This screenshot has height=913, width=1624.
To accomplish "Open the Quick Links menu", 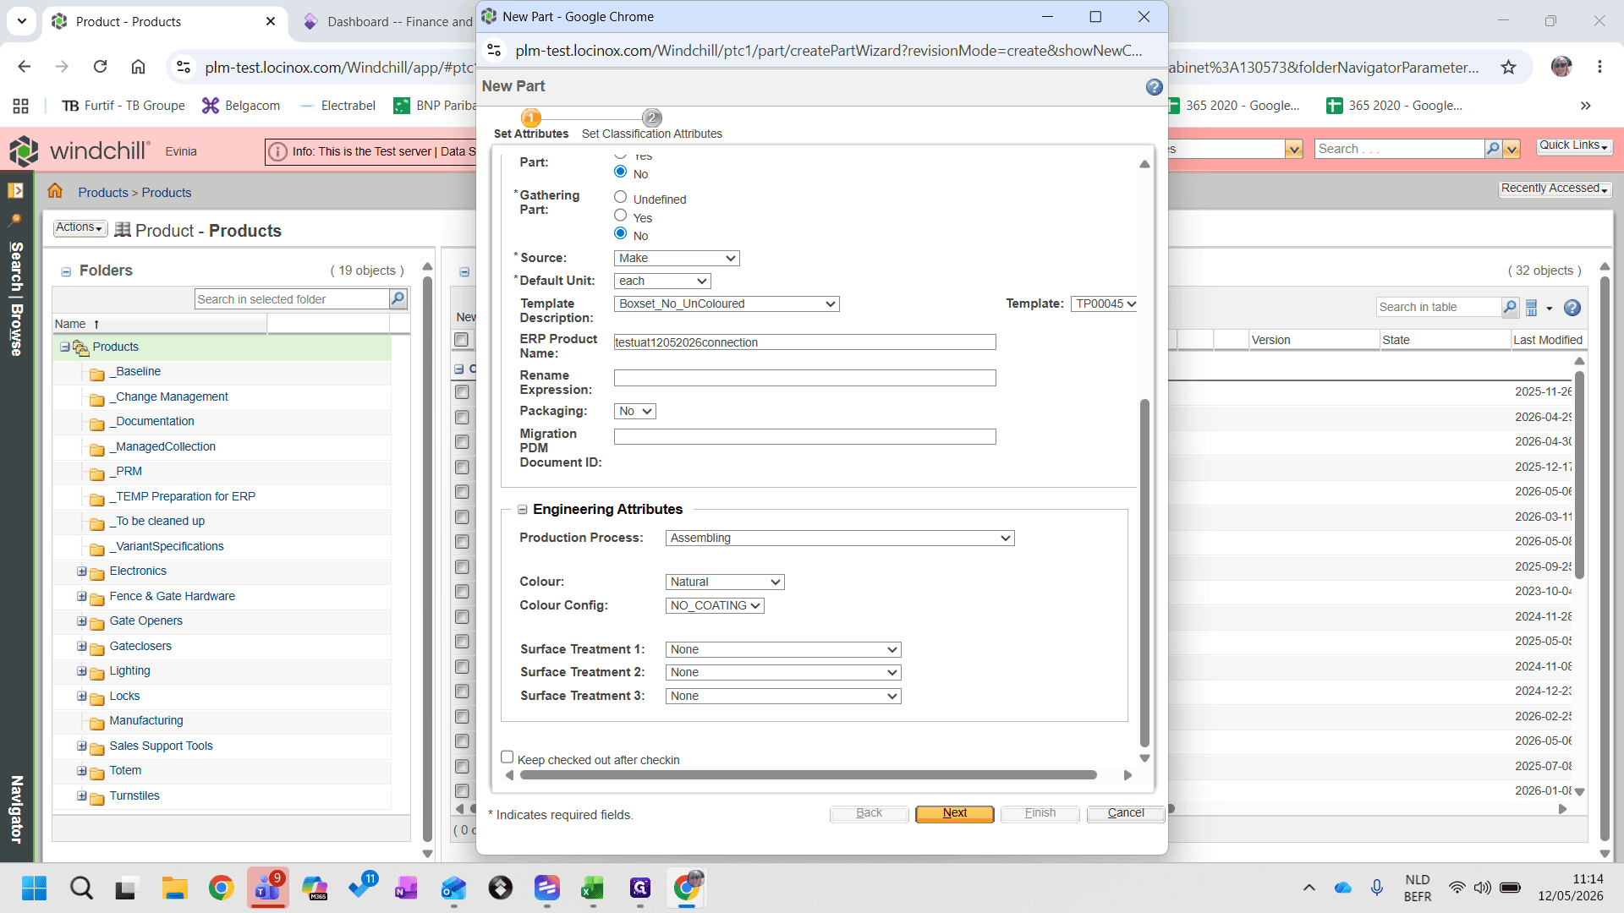I will pos(1573,145).
